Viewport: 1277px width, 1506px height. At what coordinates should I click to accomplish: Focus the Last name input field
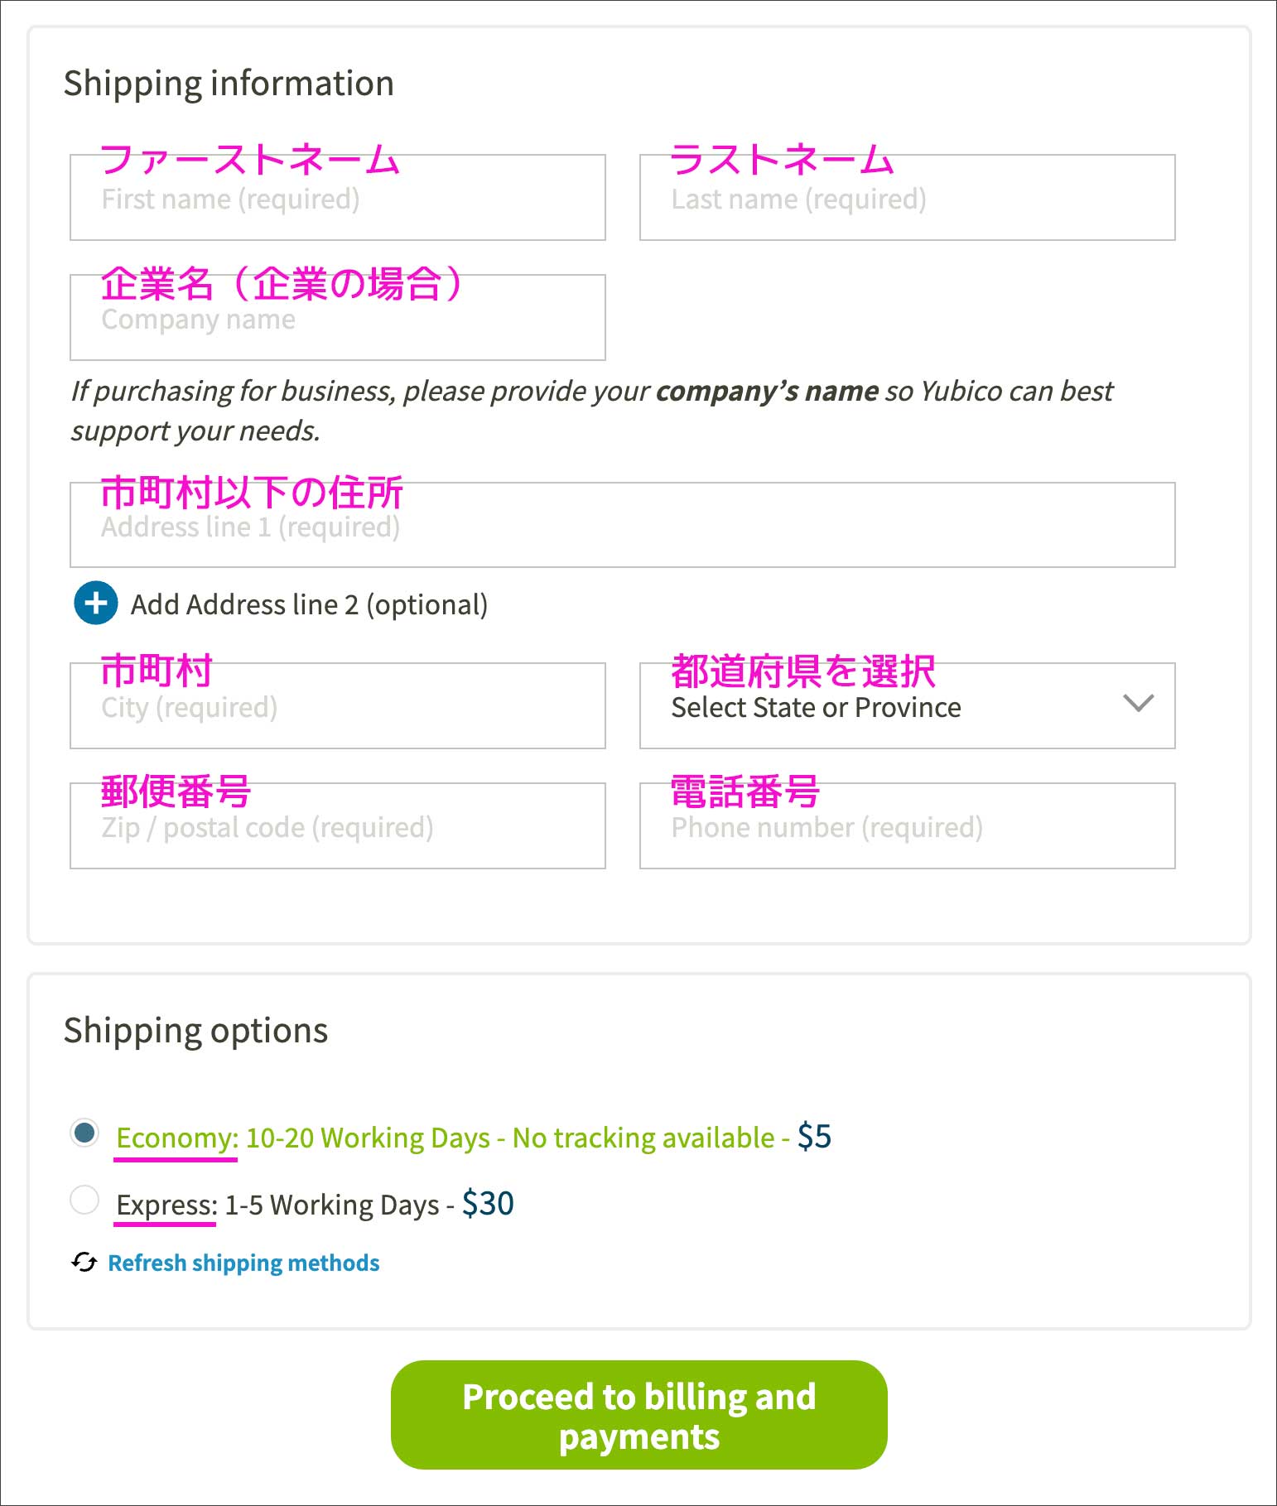(907, 199)
